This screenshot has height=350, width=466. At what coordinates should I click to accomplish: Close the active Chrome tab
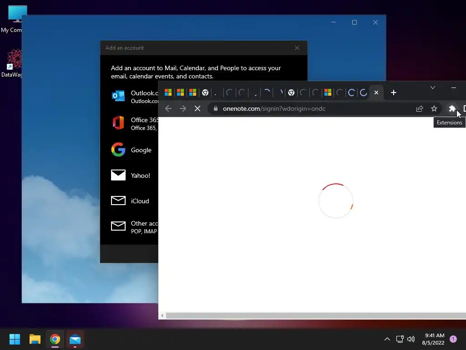tap(376, 93)
